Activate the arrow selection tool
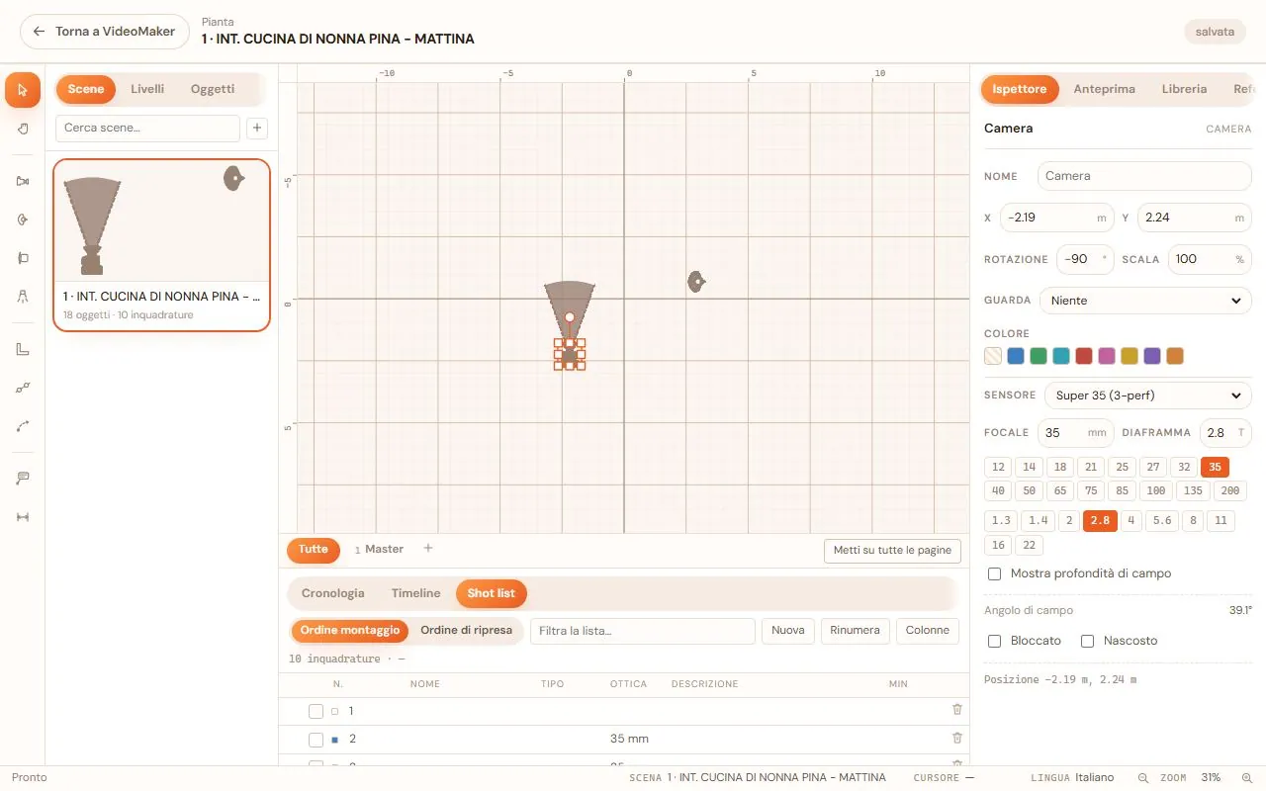The image size is (1266, 791). pos(23,90)
